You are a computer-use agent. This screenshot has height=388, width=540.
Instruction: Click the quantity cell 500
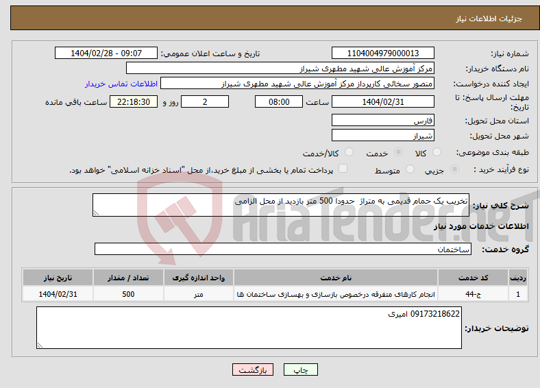128,294
